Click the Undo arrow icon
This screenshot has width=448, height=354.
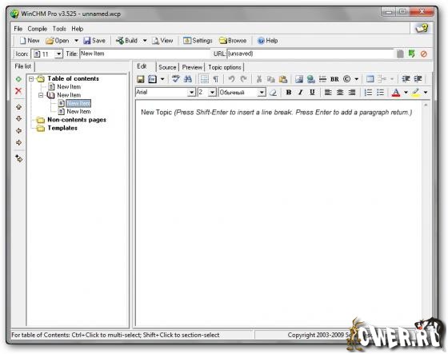[x=231, y=79]
